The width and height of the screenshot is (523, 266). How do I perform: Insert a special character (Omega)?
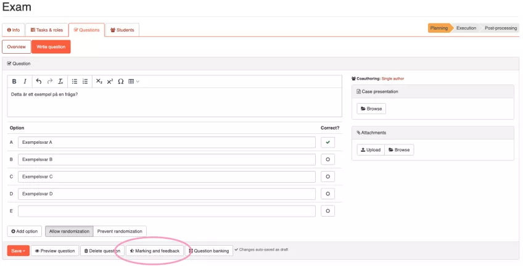[121, 81]
